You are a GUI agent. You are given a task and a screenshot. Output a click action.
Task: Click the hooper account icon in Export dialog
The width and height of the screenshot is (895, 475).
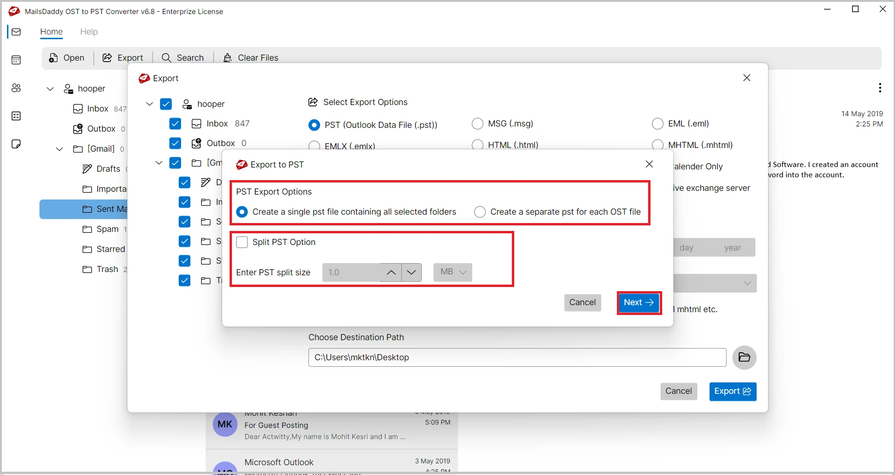tap(187, 104)
